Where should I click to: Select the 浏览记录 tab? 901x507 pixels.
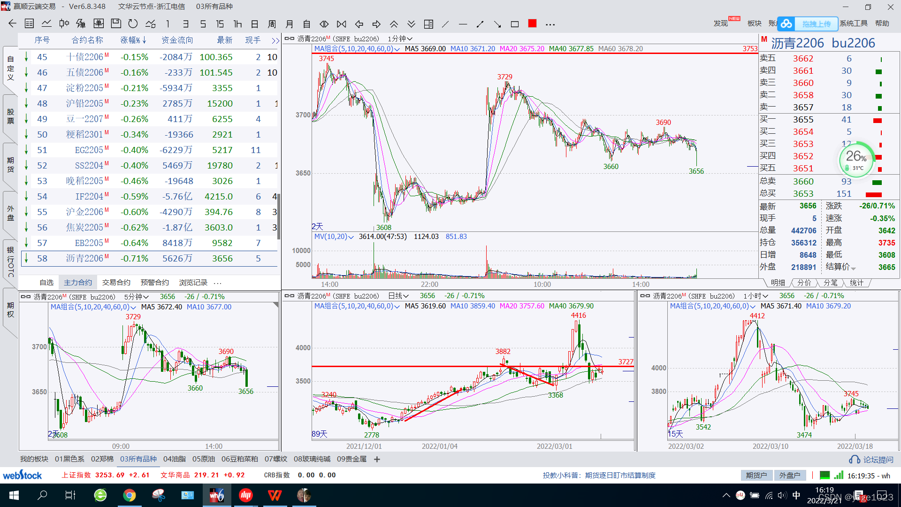(x=193, y=283)
